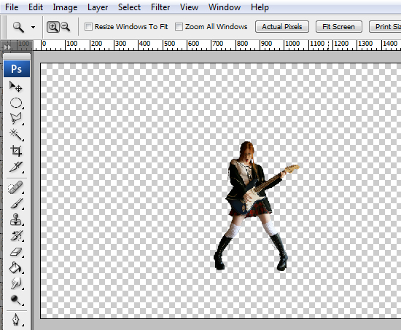Open the Filter menu
The height and width of the screenshot is (330, 401).
pyautogui.click(x=160, y=7)
